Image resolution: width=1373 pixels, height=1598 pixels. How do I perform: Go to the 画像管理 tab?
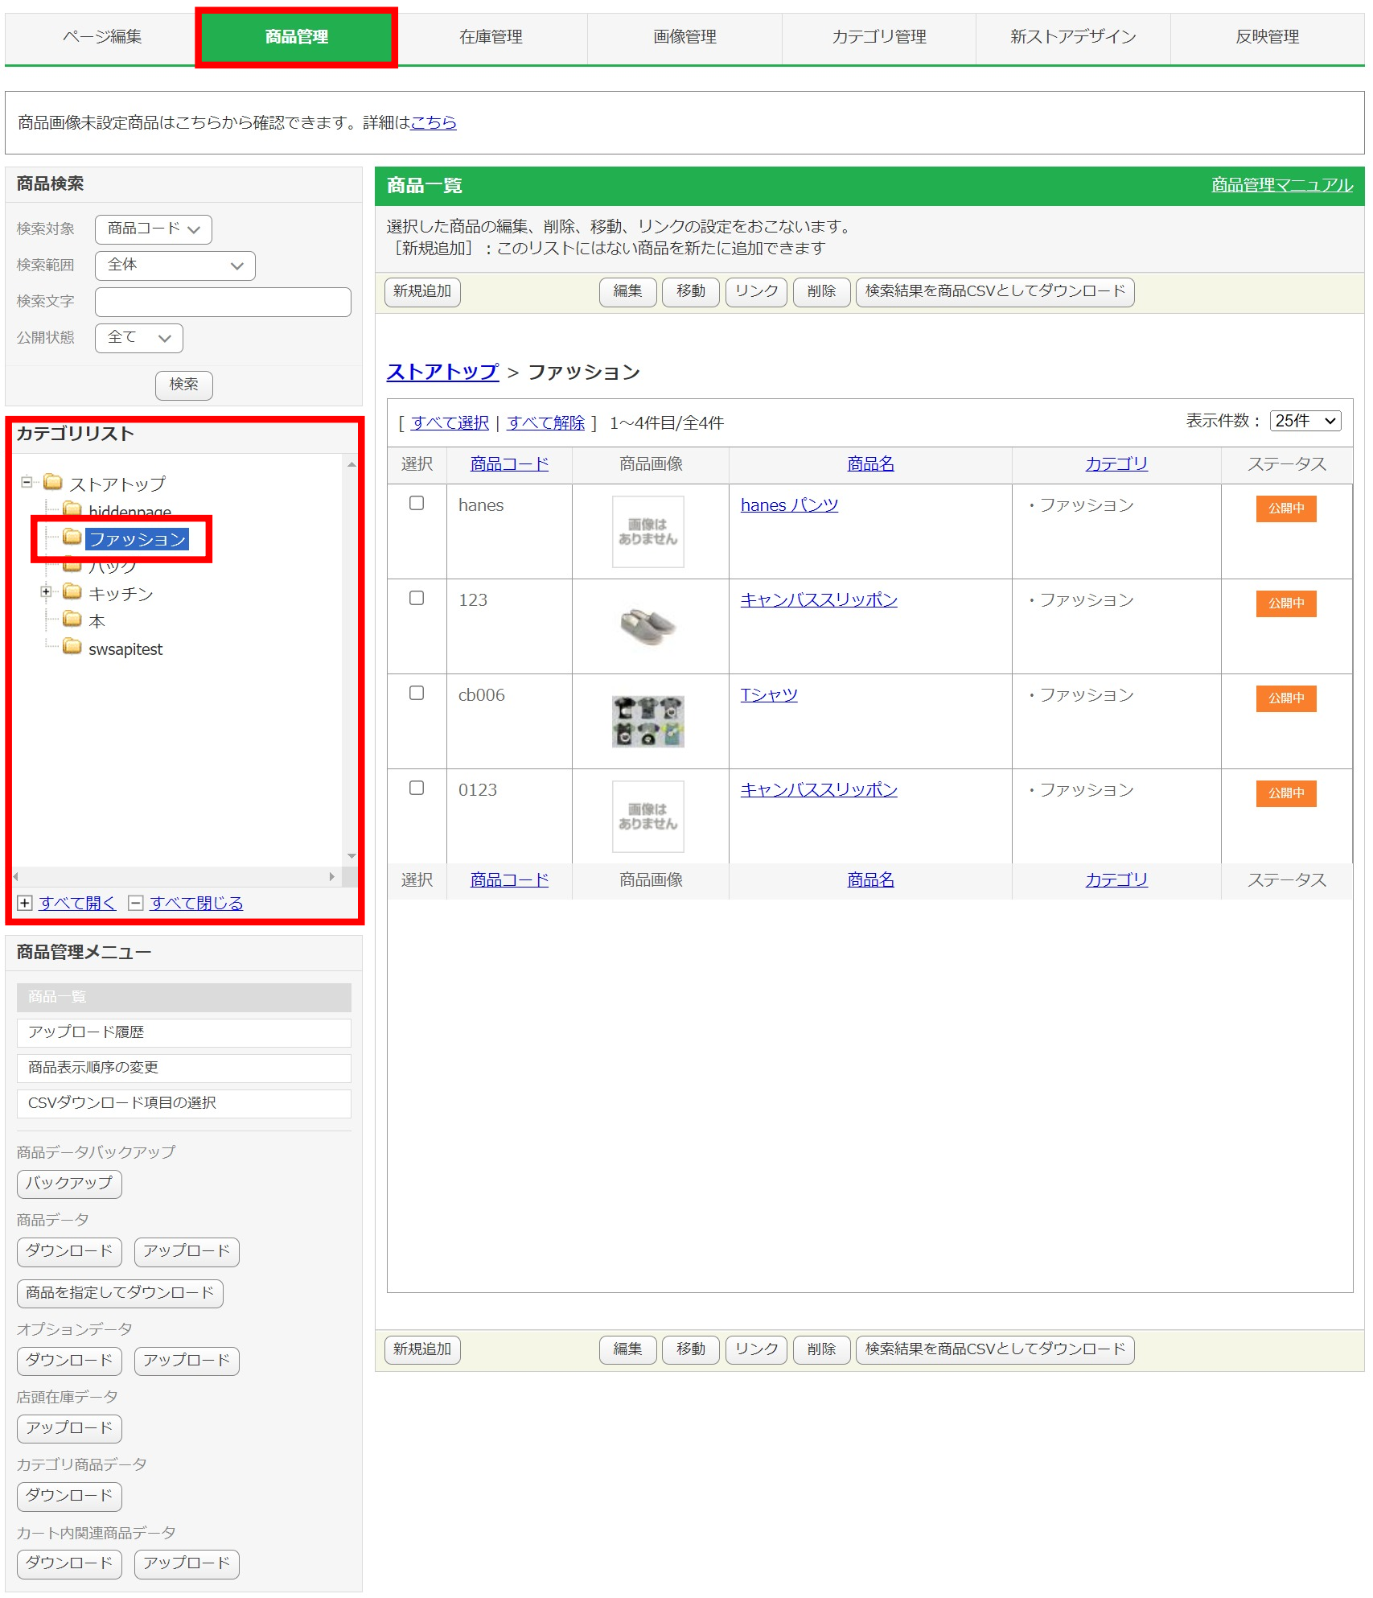tap(684, 37)
